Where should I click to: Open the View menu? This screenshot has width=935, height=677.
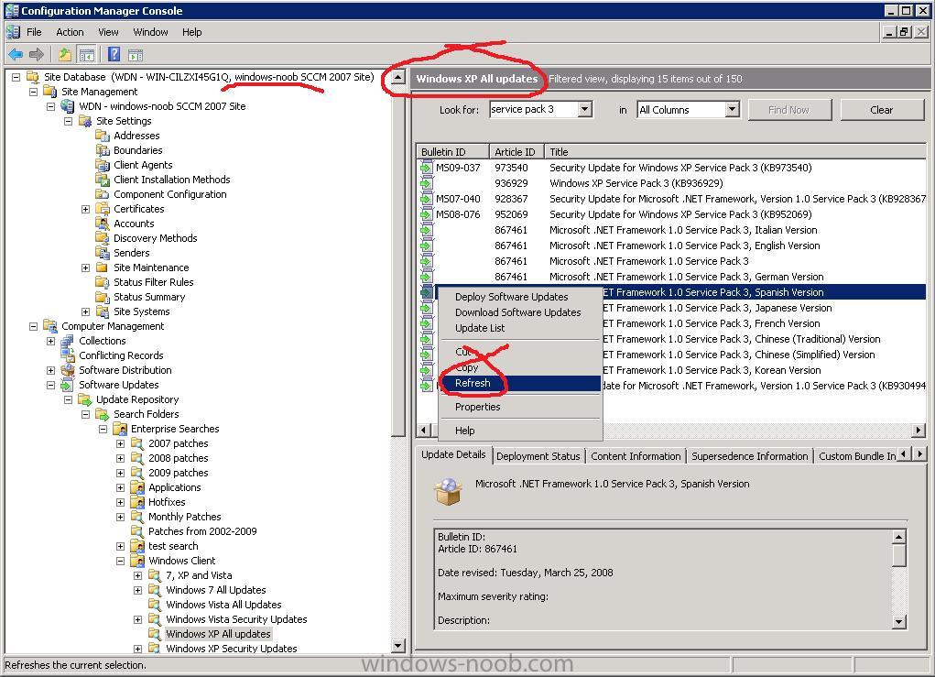coord(108,32)
